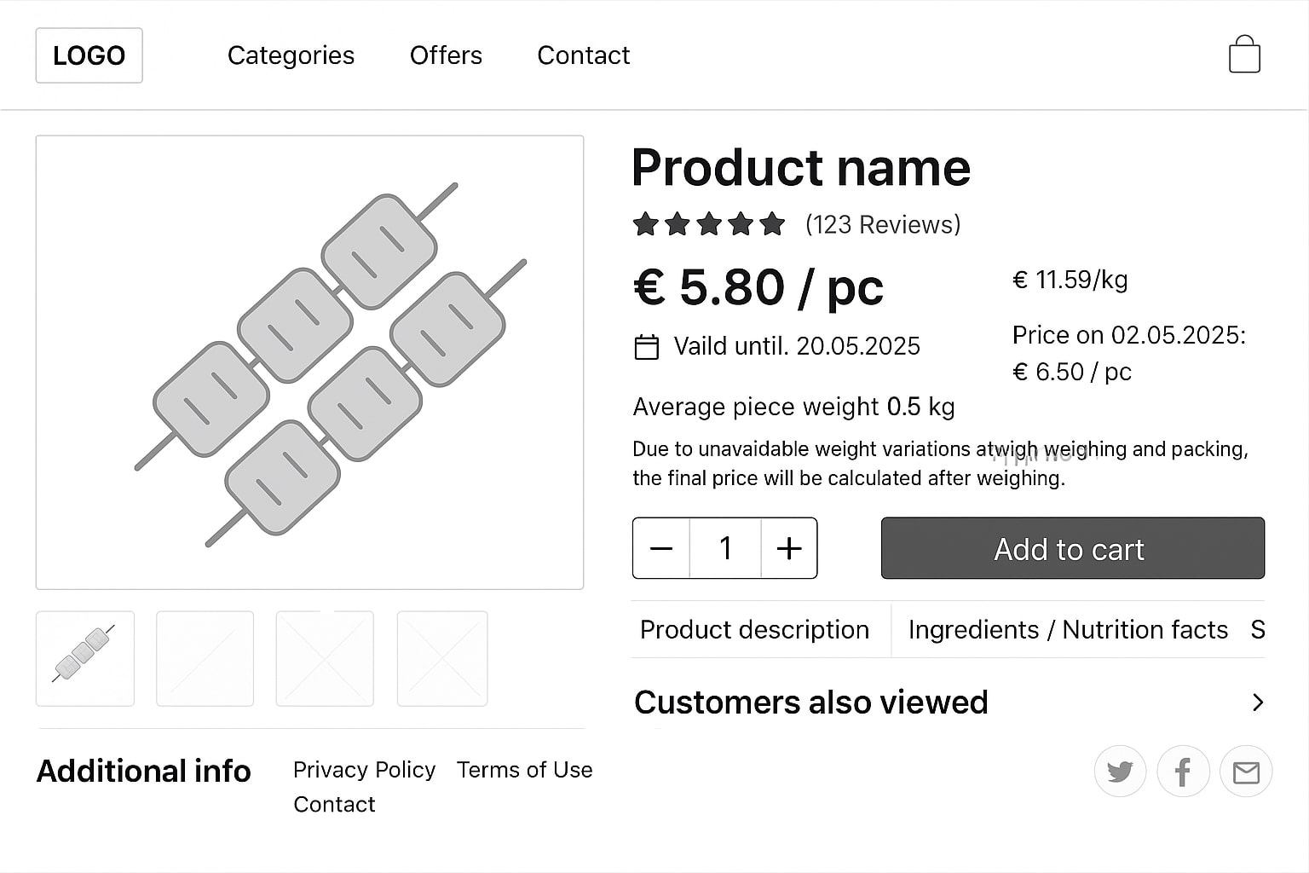Open Ingredients / Nutrition facts tab

[1068, 630]
